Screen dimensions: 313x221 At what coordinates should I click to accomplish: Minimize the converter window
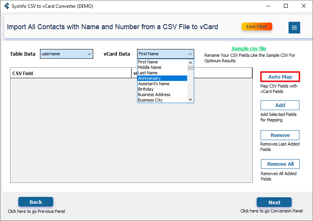coord(268,6)
